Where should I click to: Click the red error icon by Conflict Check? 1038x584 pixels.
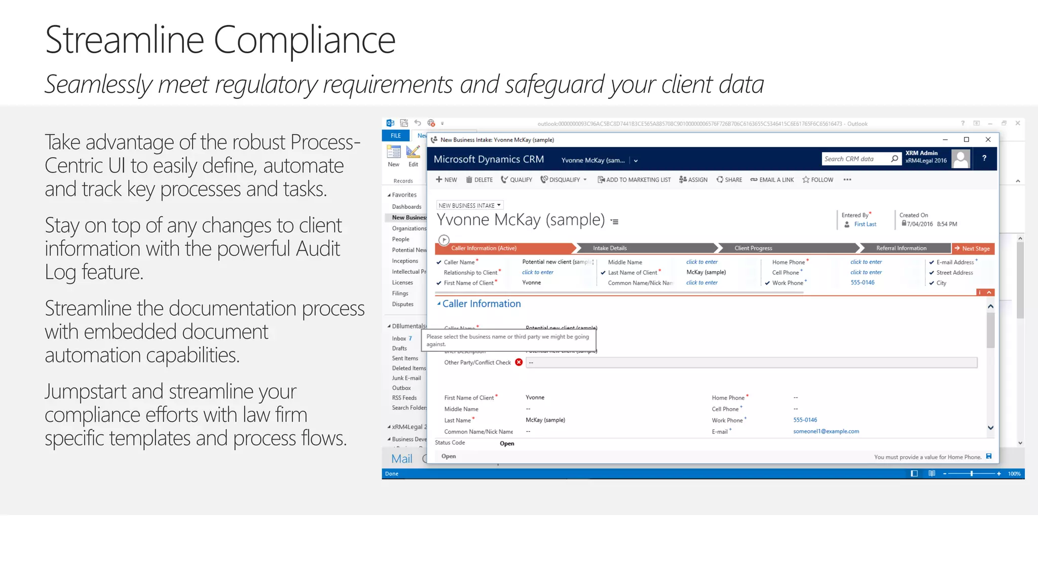[518, 362]
